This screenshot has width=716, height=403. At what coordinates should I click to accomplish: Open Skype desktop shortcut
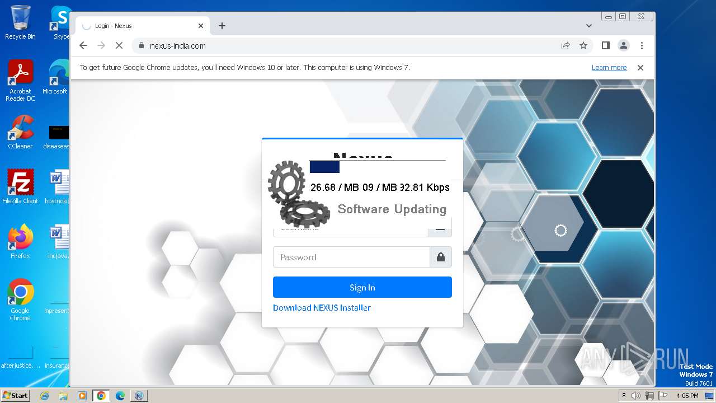click(60, 22)
